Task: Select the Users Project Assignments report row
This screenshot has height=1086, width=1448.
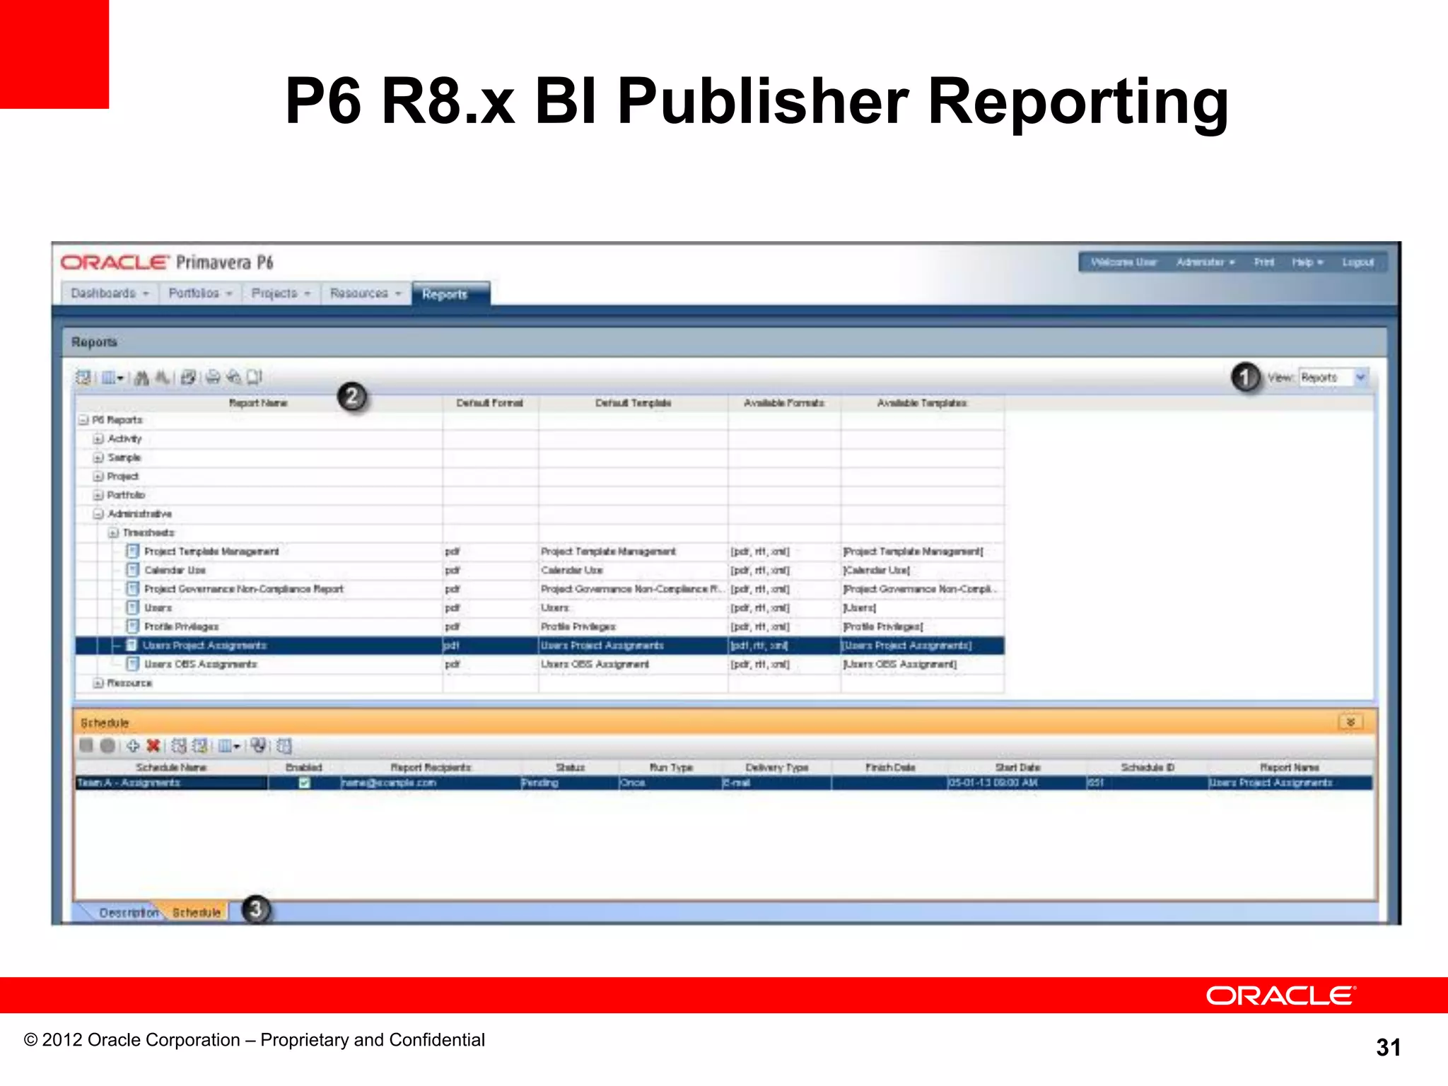Action: point(540,646)
